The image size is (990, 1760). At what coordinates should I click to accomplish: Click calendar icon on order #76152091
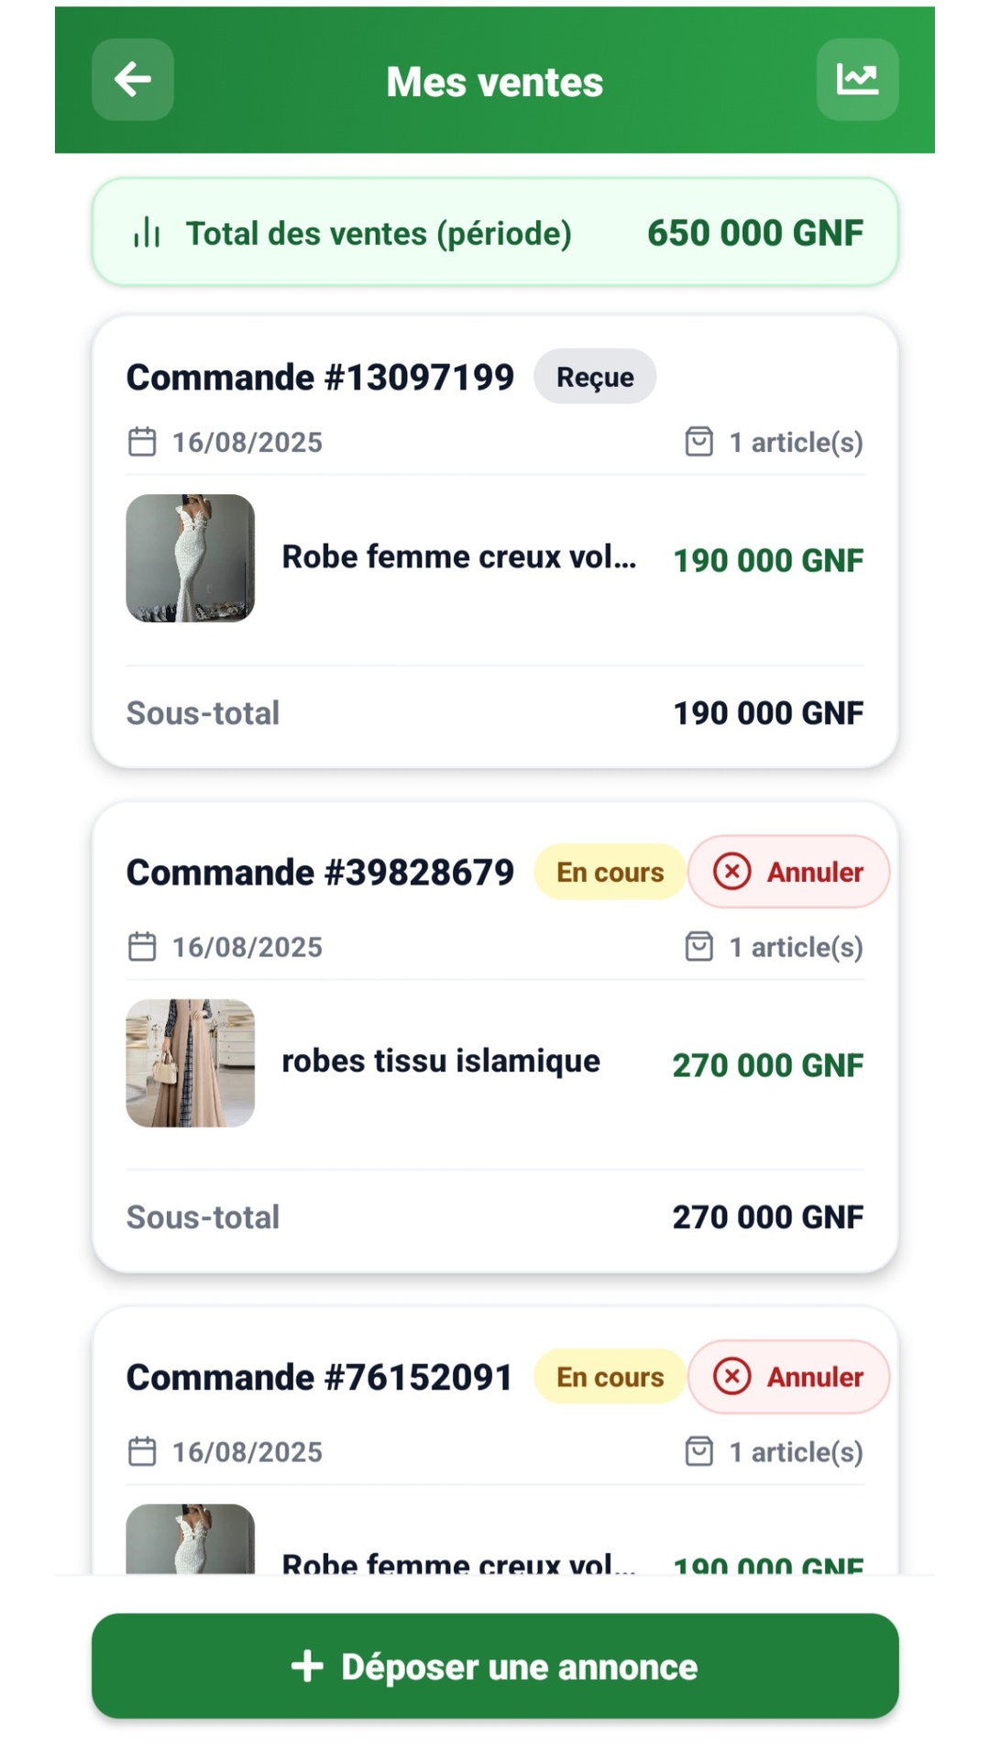142,1452
